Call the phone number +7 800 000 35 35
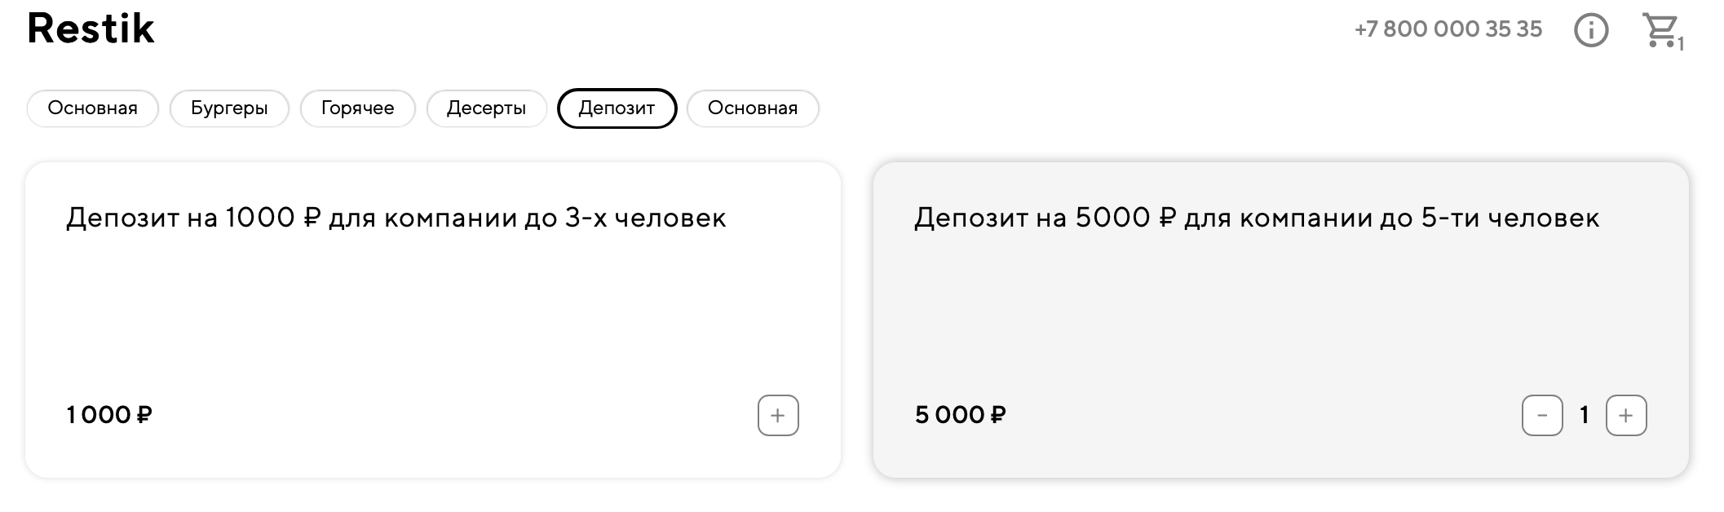Screen dimensions: 1724x512 (1448, 29)
